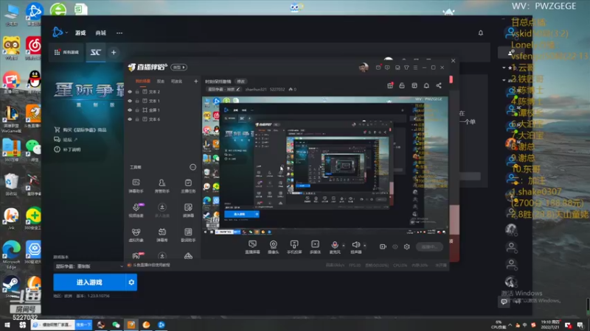Add 手机投屏 phone-cast source
Image resolution: width=590 pixels, height=331 pixels.
[x=294, y=247]
